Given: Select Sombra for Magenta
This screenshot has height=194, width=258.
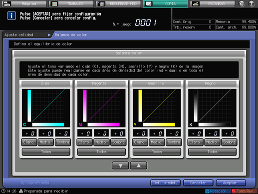Looking at the screenshot, I should coord(118,142).
